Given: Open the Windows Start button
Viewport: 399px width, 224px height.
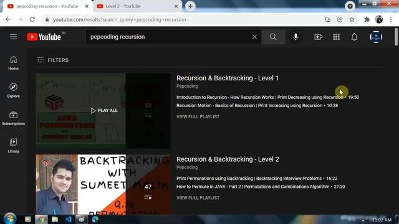Looking at the screenshot, I should [10, 218].
